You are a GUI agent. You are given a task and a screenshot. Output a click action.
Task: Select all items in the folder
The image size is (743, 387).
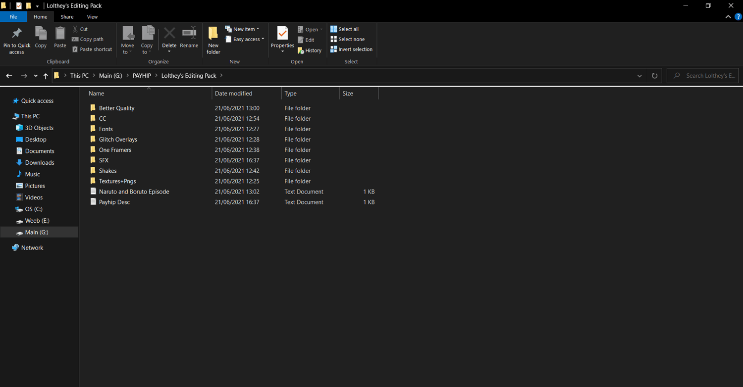(344, 29)
